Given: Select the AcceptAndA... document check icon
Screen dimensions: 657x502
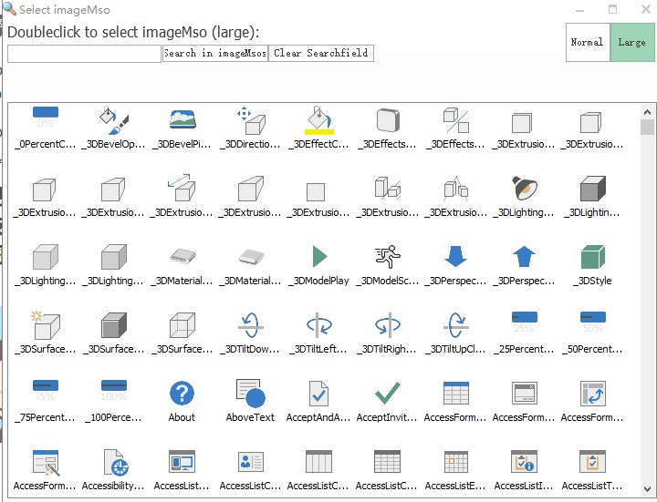Looking at the screenshot, I should pyautogui.click(x=318, y=394).
